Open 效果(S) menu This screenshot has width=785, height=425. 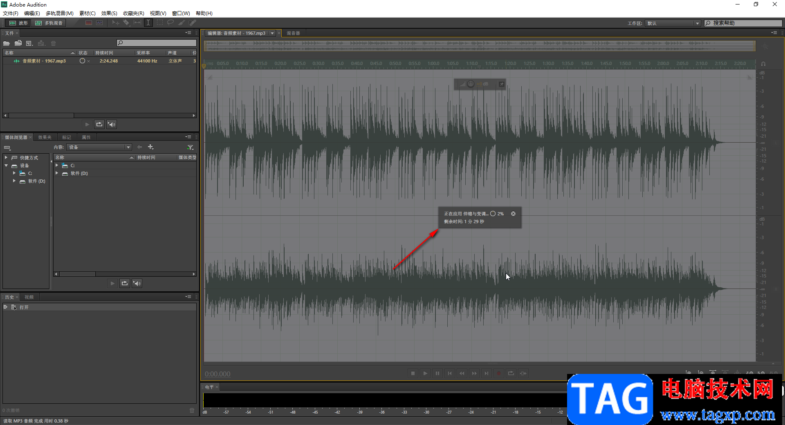point(109,13)
